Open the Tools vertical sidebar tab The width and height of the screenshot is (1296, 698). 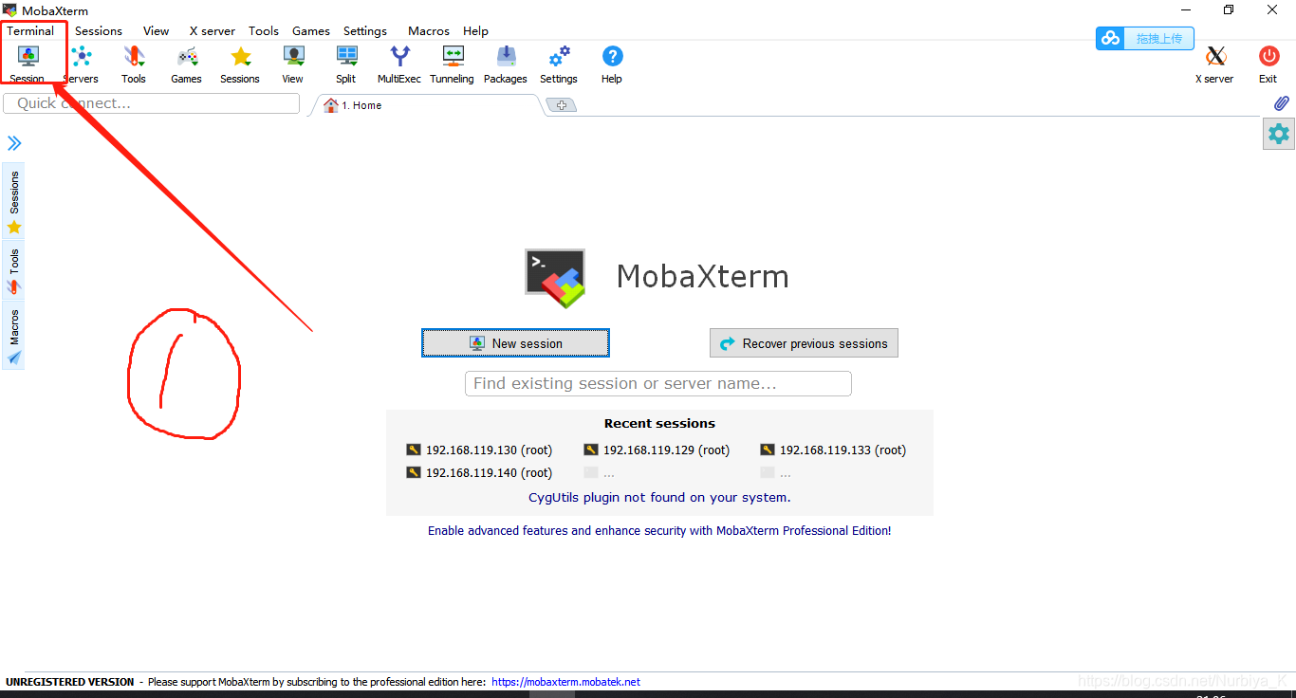[14, 270]
